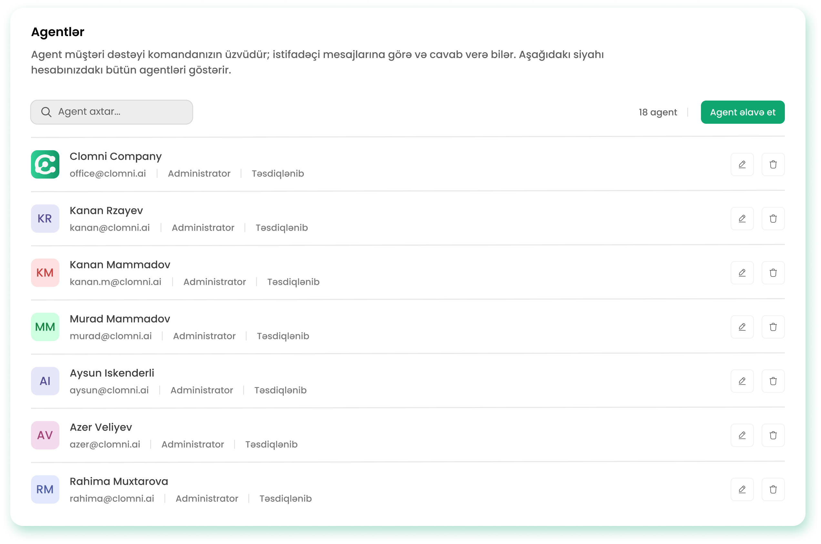This screenshot has height=544, width=821.
Task: Select the name 'Aysun Iskenderli'
Action: click(112, 373)
